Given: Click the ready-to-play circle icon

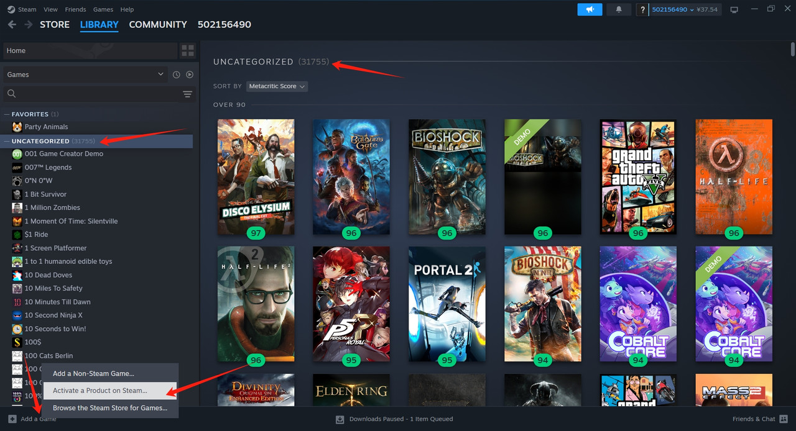Looking at the screenshot, I should 190,75.
